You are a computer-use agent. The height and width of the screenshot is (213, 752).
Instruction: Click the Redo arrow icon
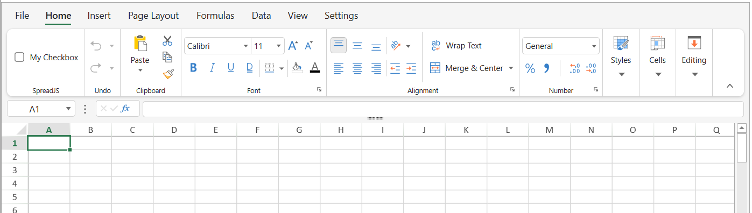96,68
